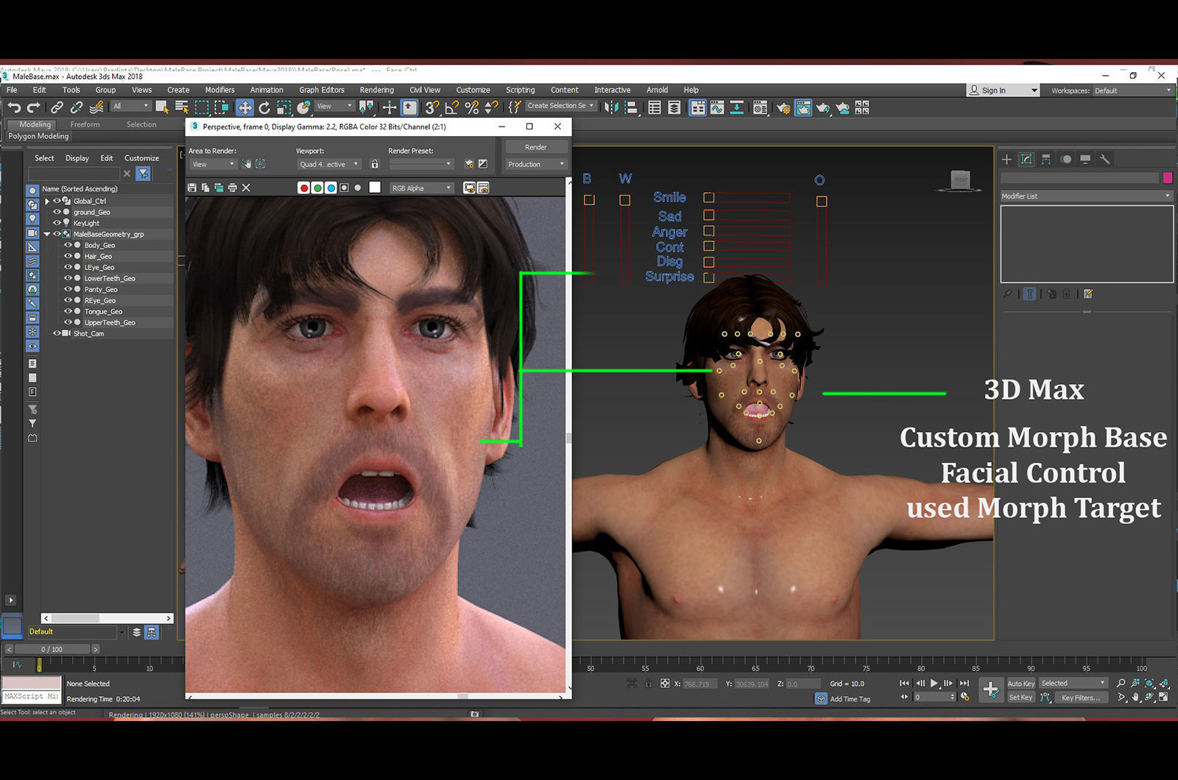Select the Select and Move tool
Viewport: 1178px width, 780px height.
click(x=244, y=107)
